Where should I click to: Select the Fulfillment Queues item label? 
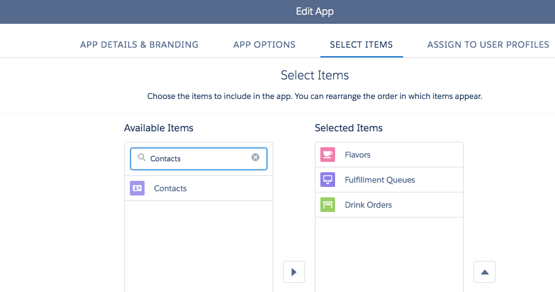pyautogui.click(x=380, y=180)
